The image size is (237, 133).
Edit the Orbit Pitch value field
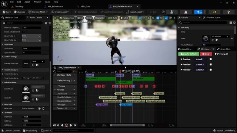click(x=31, y=117)
